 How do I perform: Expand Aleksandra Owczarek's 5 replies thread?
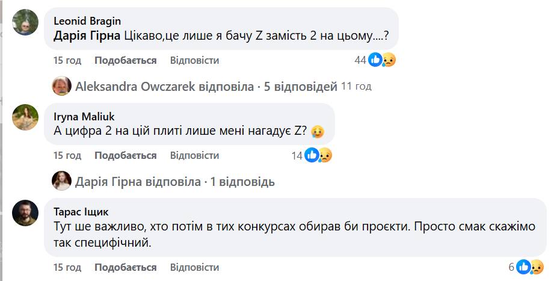tap(206, 87)
